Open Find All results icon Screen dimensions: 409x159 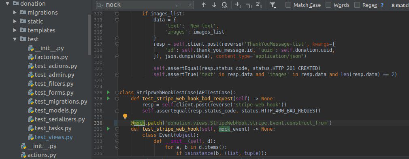click(225, 5)
